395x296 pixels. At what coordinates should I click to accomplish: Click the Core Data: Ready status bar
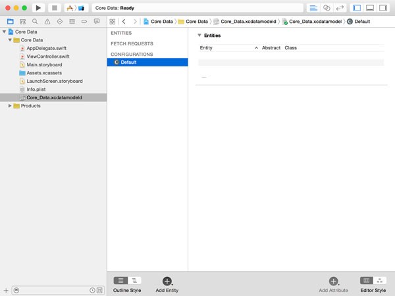pyautogui.click(x=197, y=8)
